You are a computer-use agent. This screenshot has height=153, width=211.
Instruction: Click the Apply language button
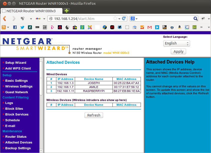click(x=178, y=51)
